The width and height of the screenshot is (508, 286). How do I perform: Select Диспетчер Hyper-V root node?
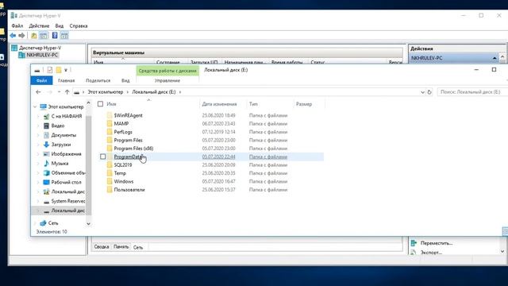tap(40, 48)
